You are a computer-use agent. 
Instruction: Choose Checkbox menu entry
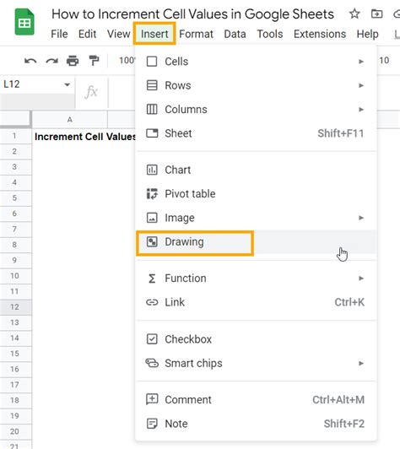pyautogui.click(x=256, y=339)
